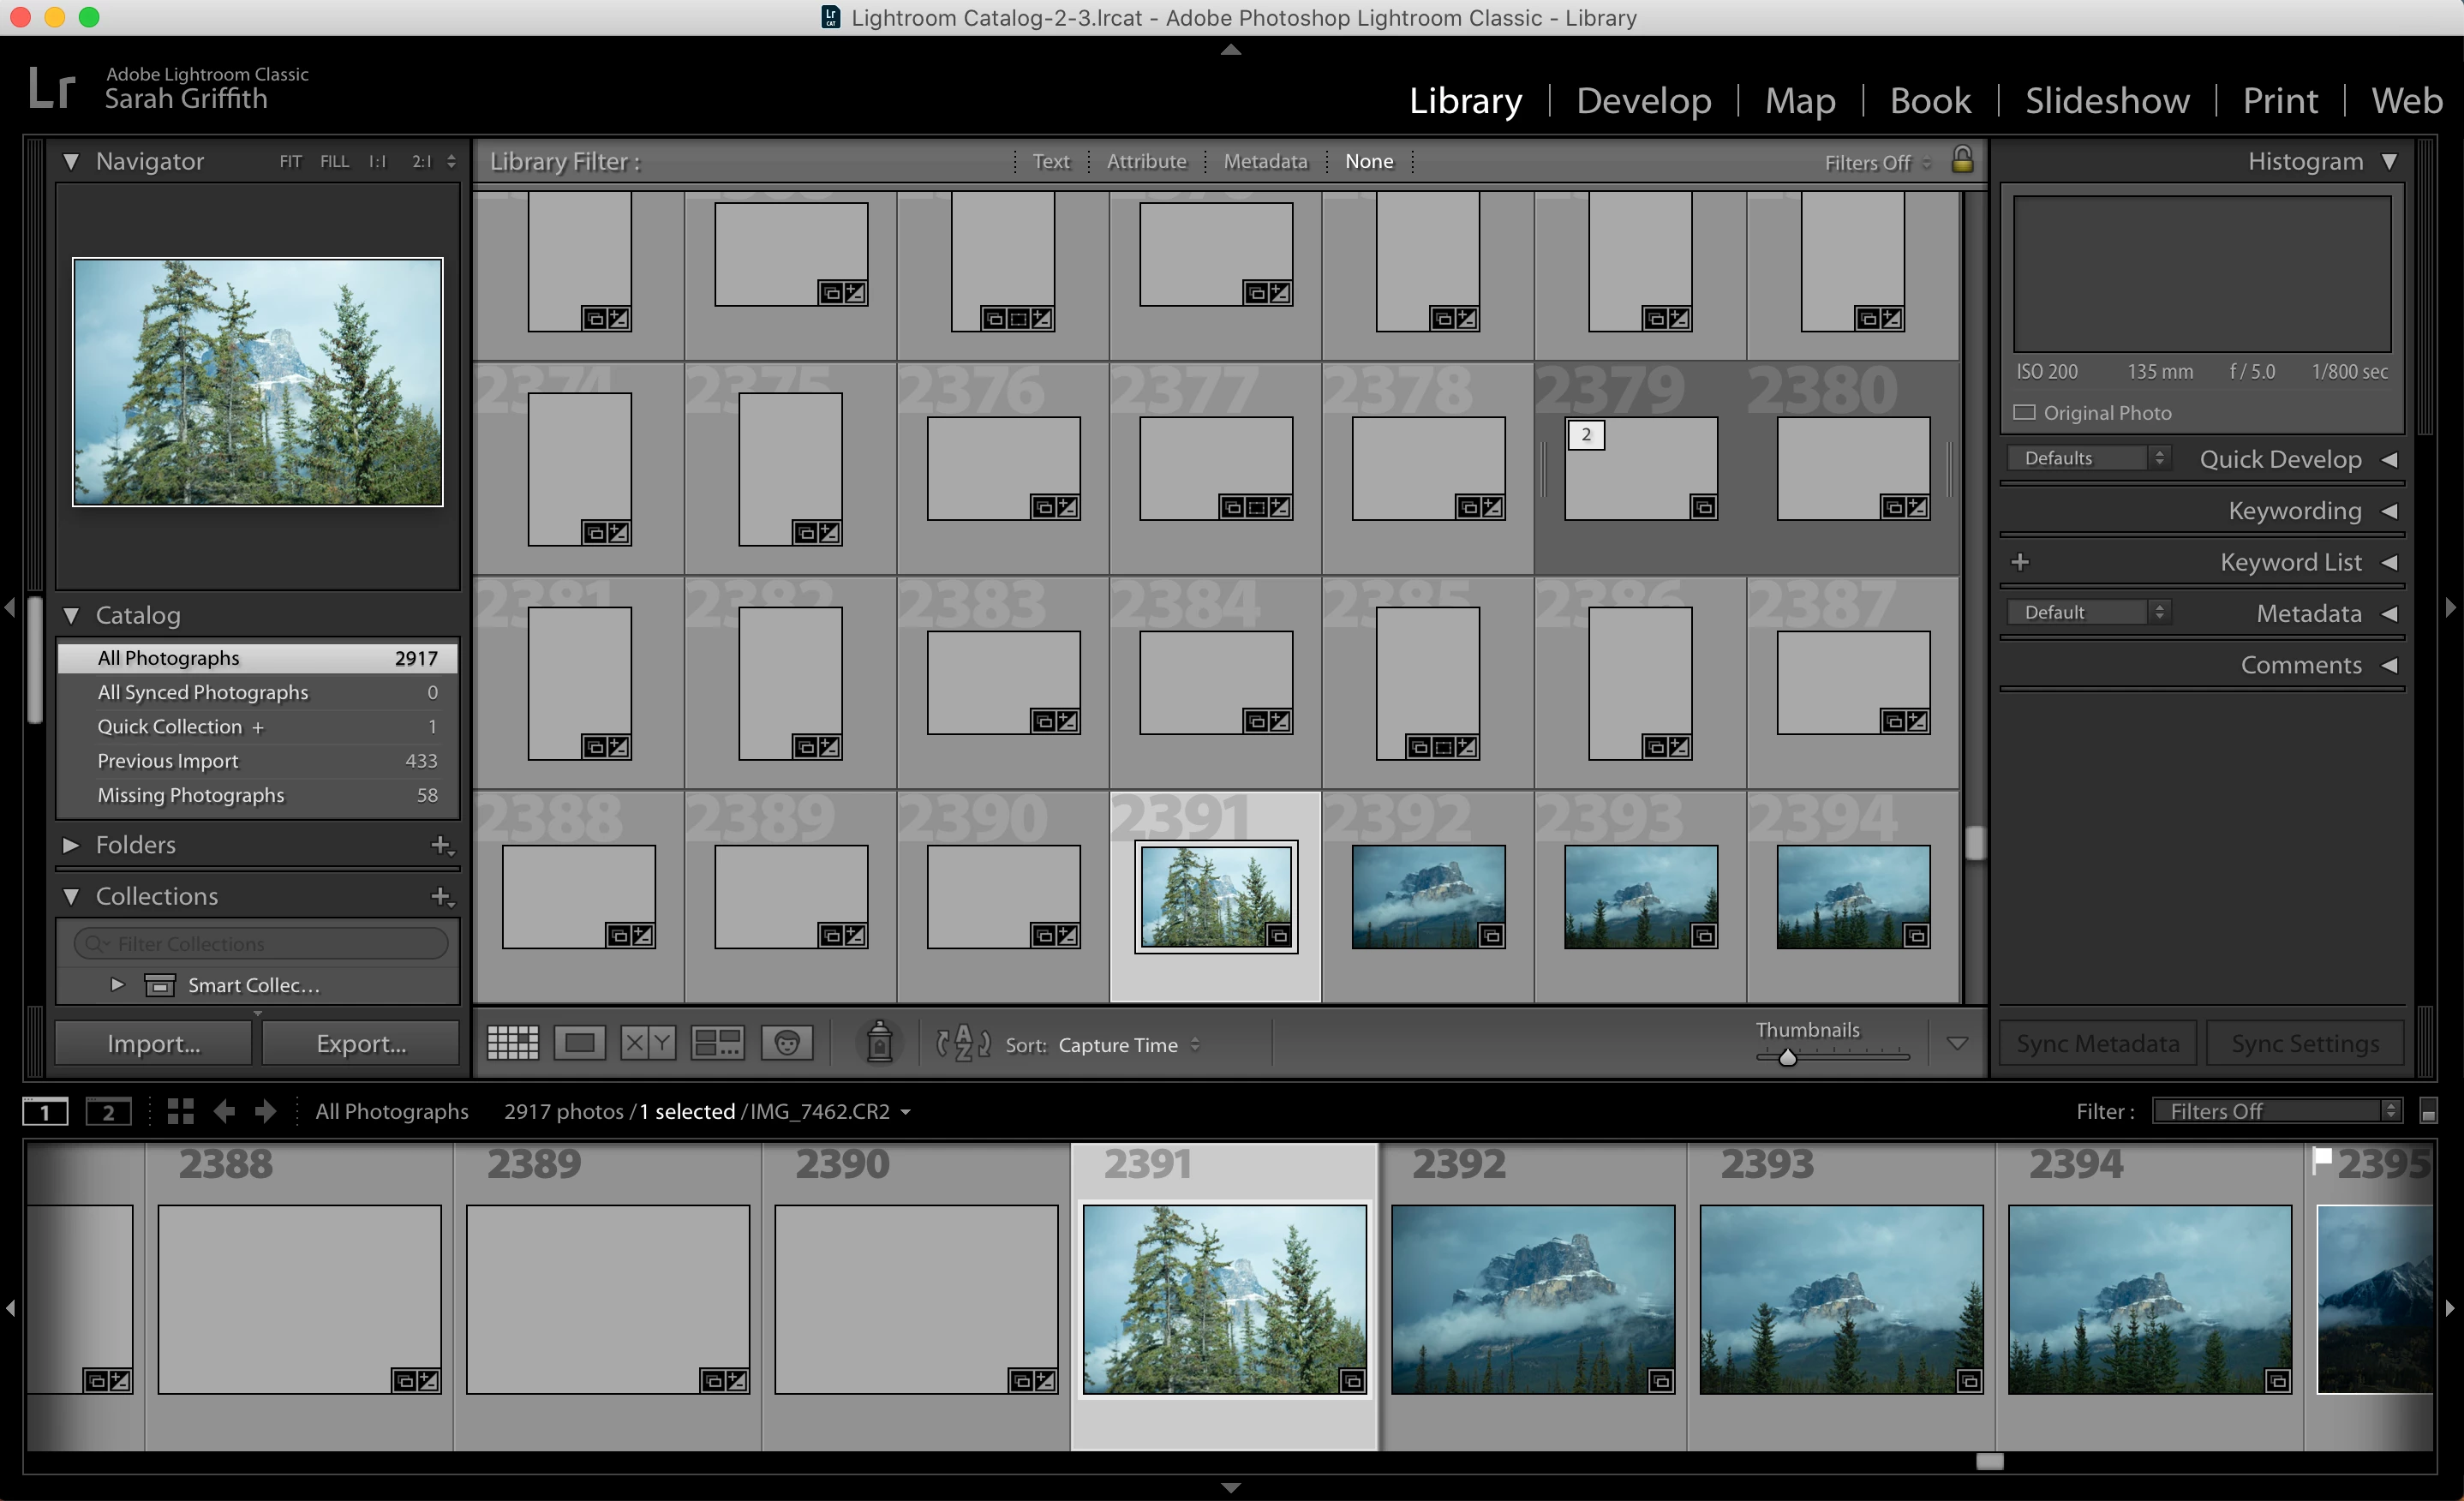
Task: Select the Metadata filter tab
Action: click(1265, 161)
